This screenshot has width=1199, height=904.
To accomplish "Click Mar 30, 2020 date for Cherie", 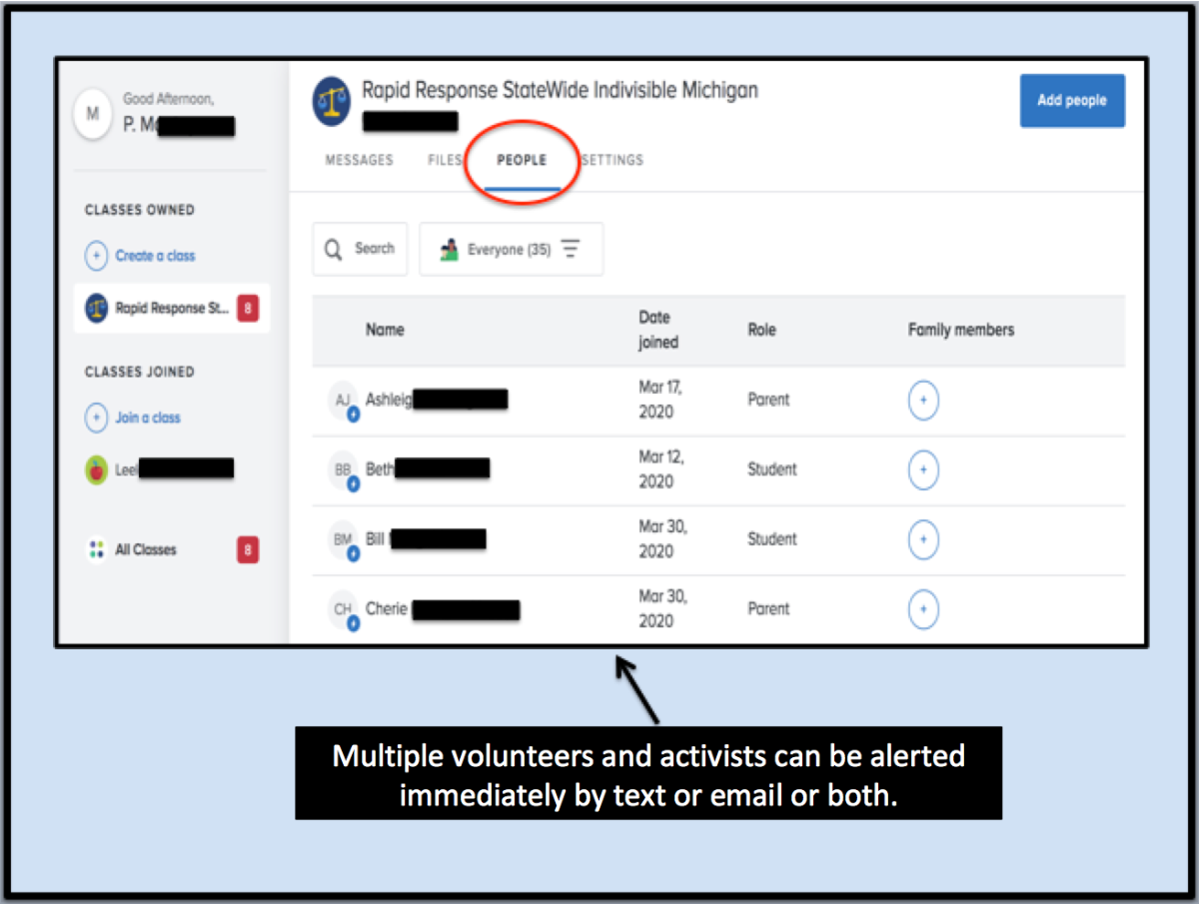I will click(662, 609).
